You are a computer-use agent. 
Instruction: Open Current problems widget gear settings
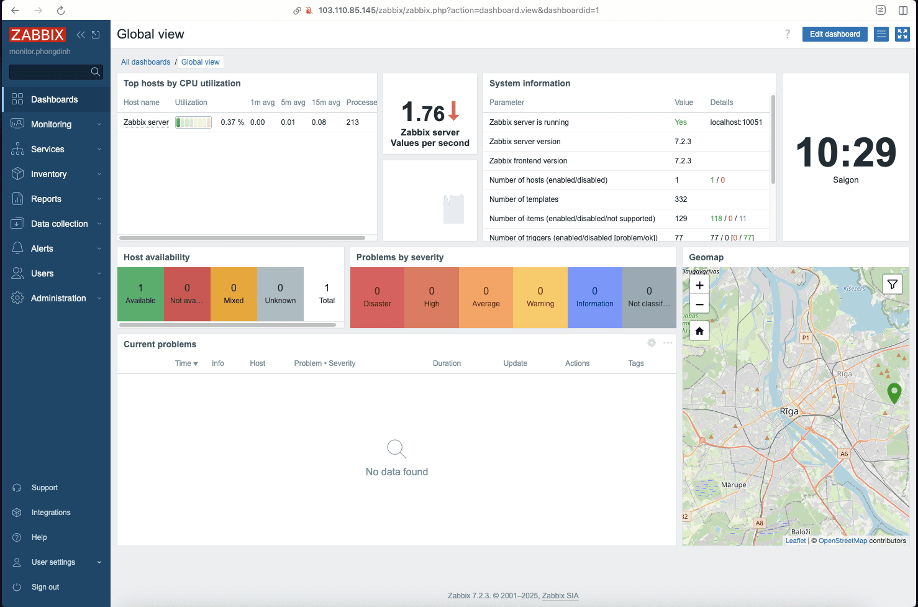652,343
